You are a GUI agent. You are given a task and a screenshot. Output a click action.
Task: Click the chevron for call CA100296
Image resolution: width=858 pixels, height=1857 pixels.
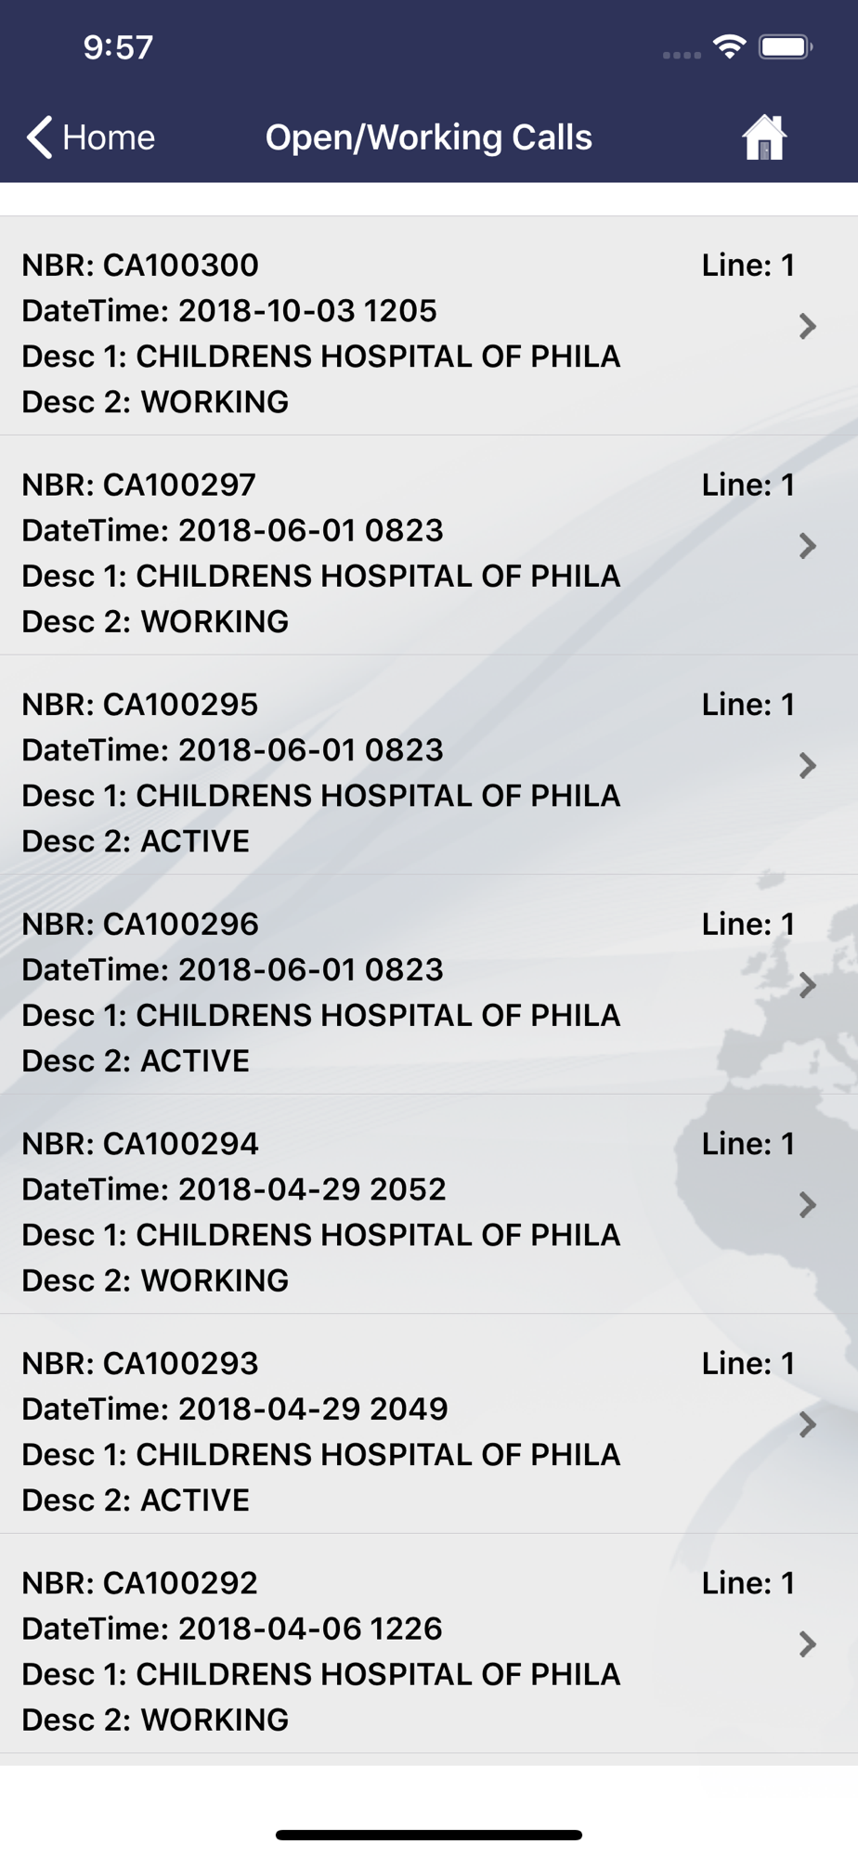[807, 985]
